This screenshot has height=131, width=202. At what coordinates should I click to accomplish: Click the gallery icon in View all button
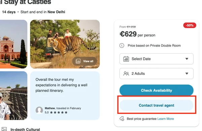[x=78, y=61]
